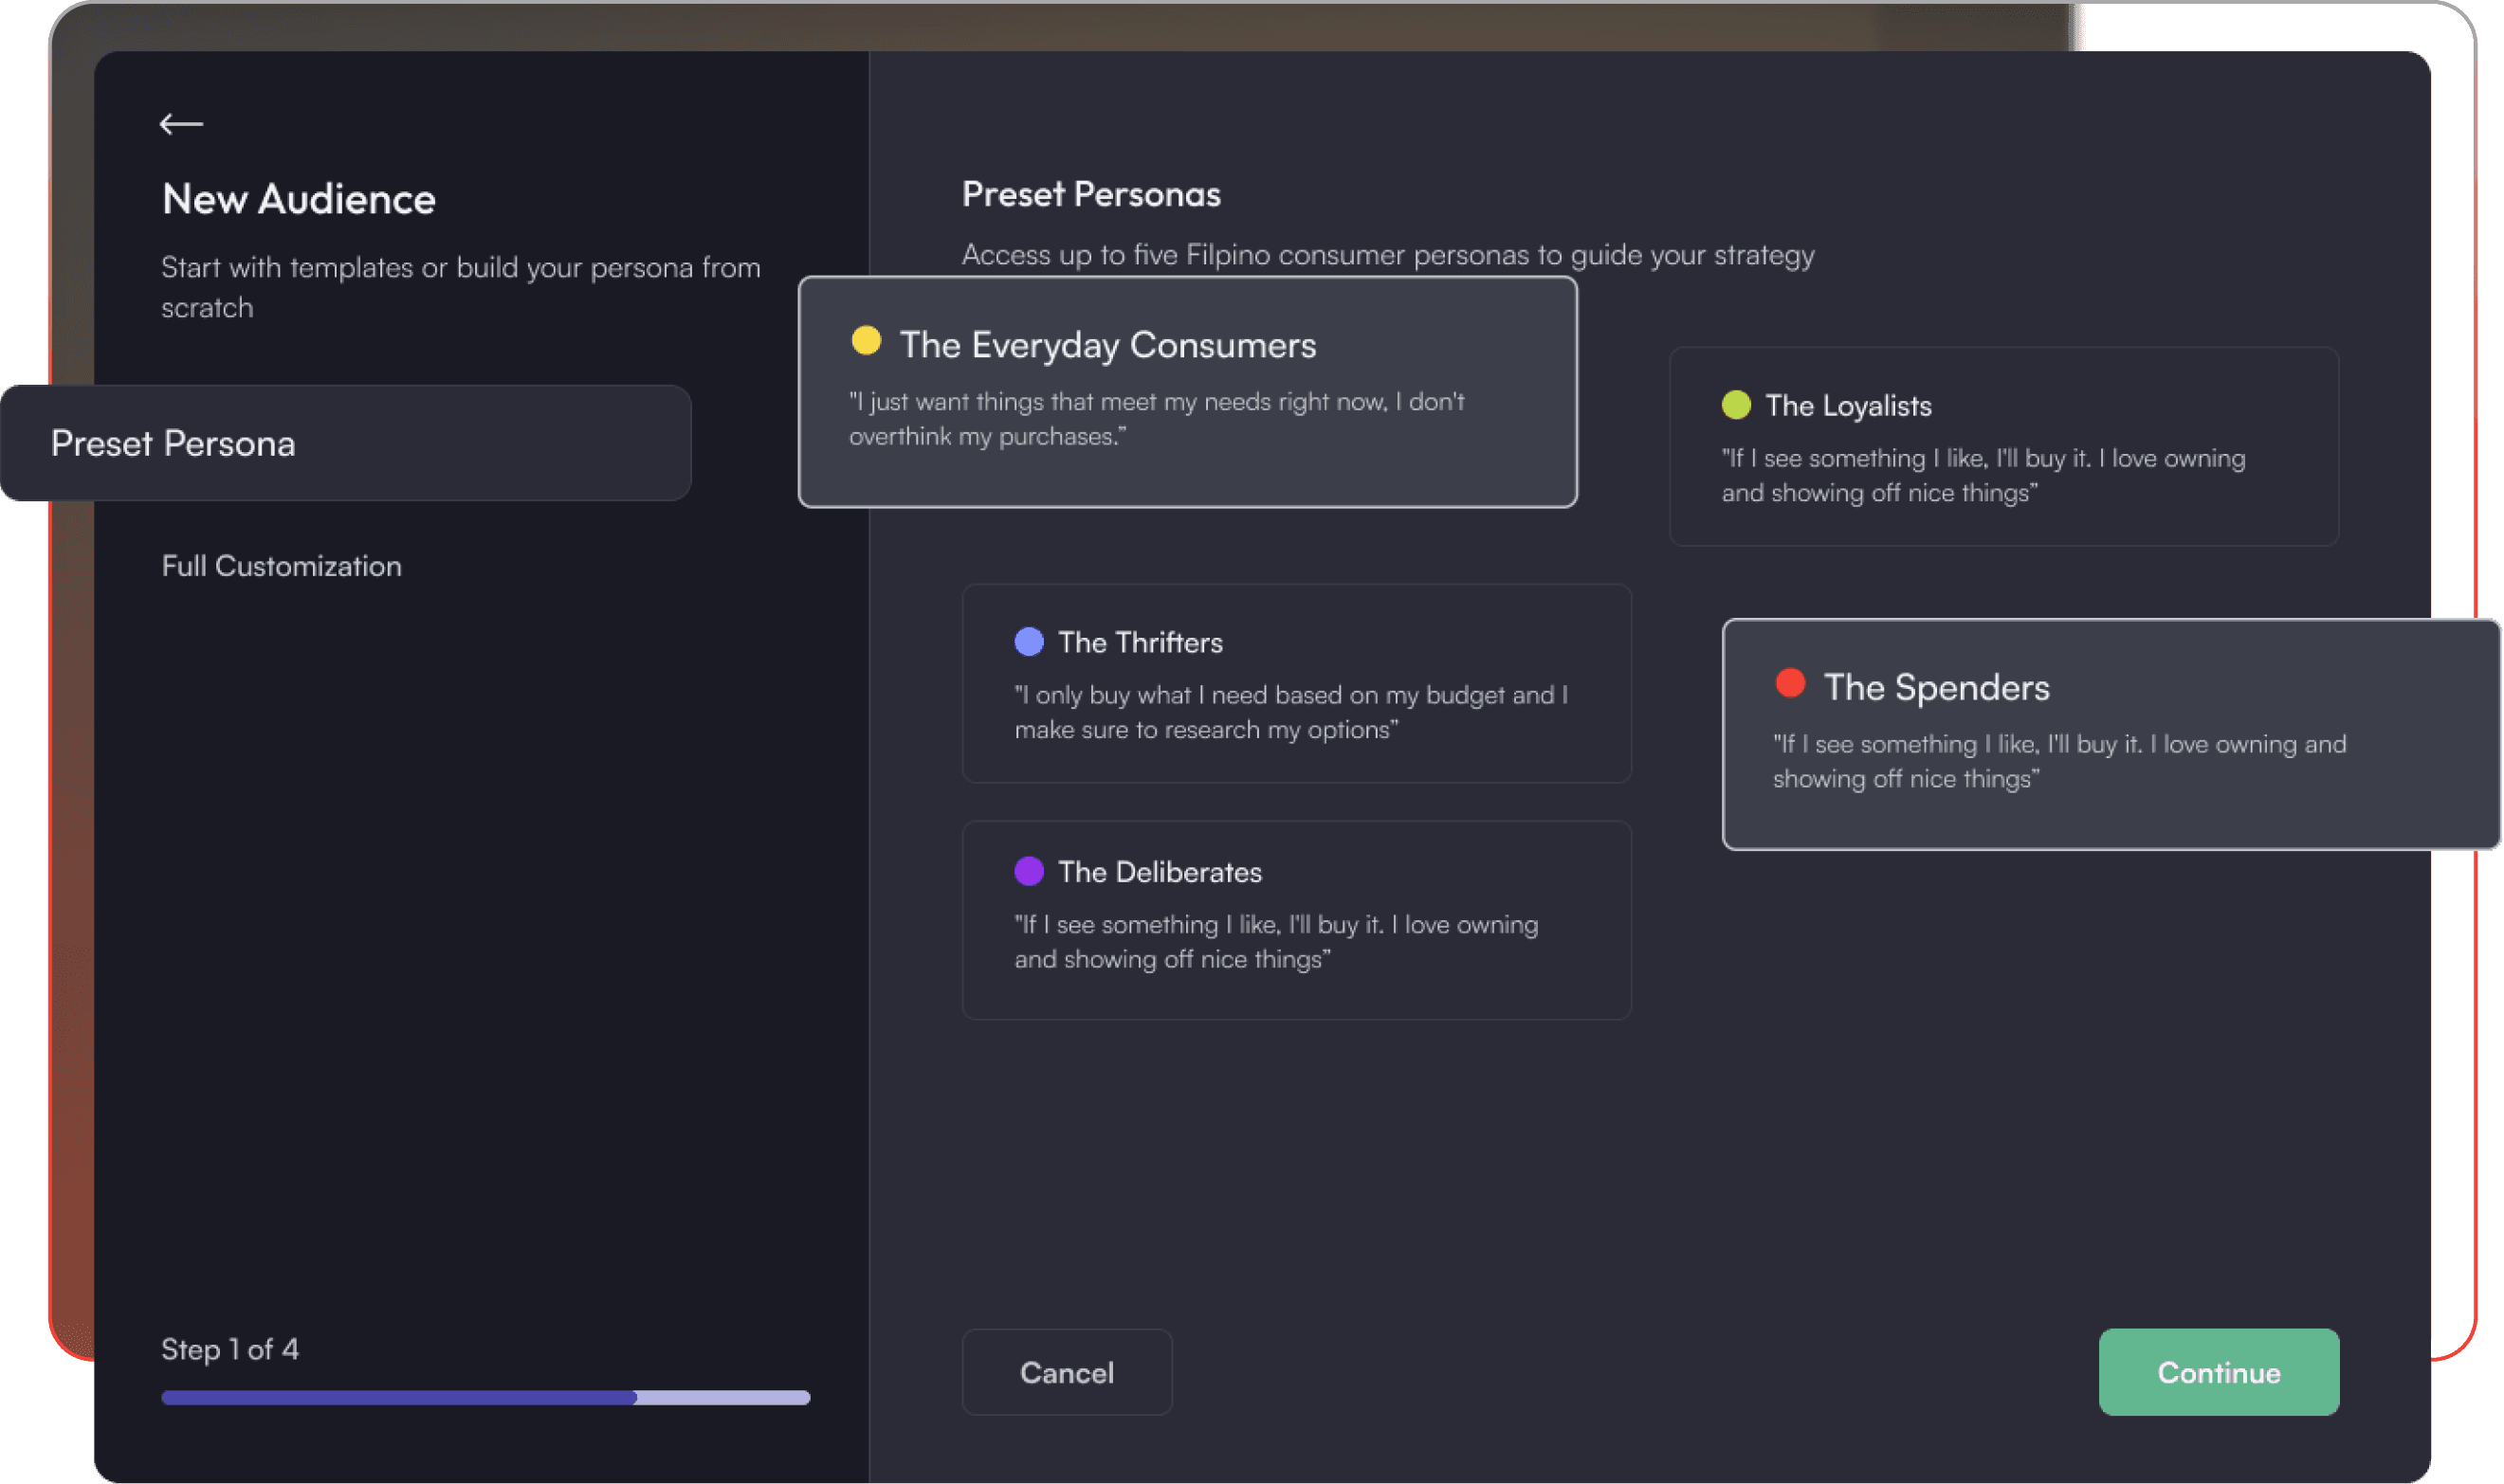Choose The Thrifters persona card
This screenshot has width=2504, height=1484.
[x=1295, y=683]
